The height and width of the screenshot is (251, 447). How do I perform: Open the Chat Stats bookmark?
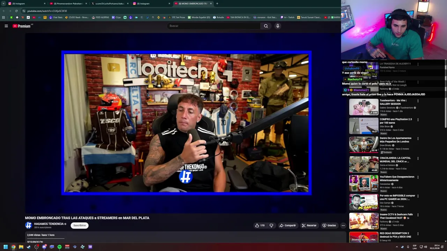56,17
